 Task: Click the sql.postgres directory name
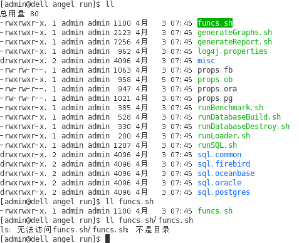(224, 192)
